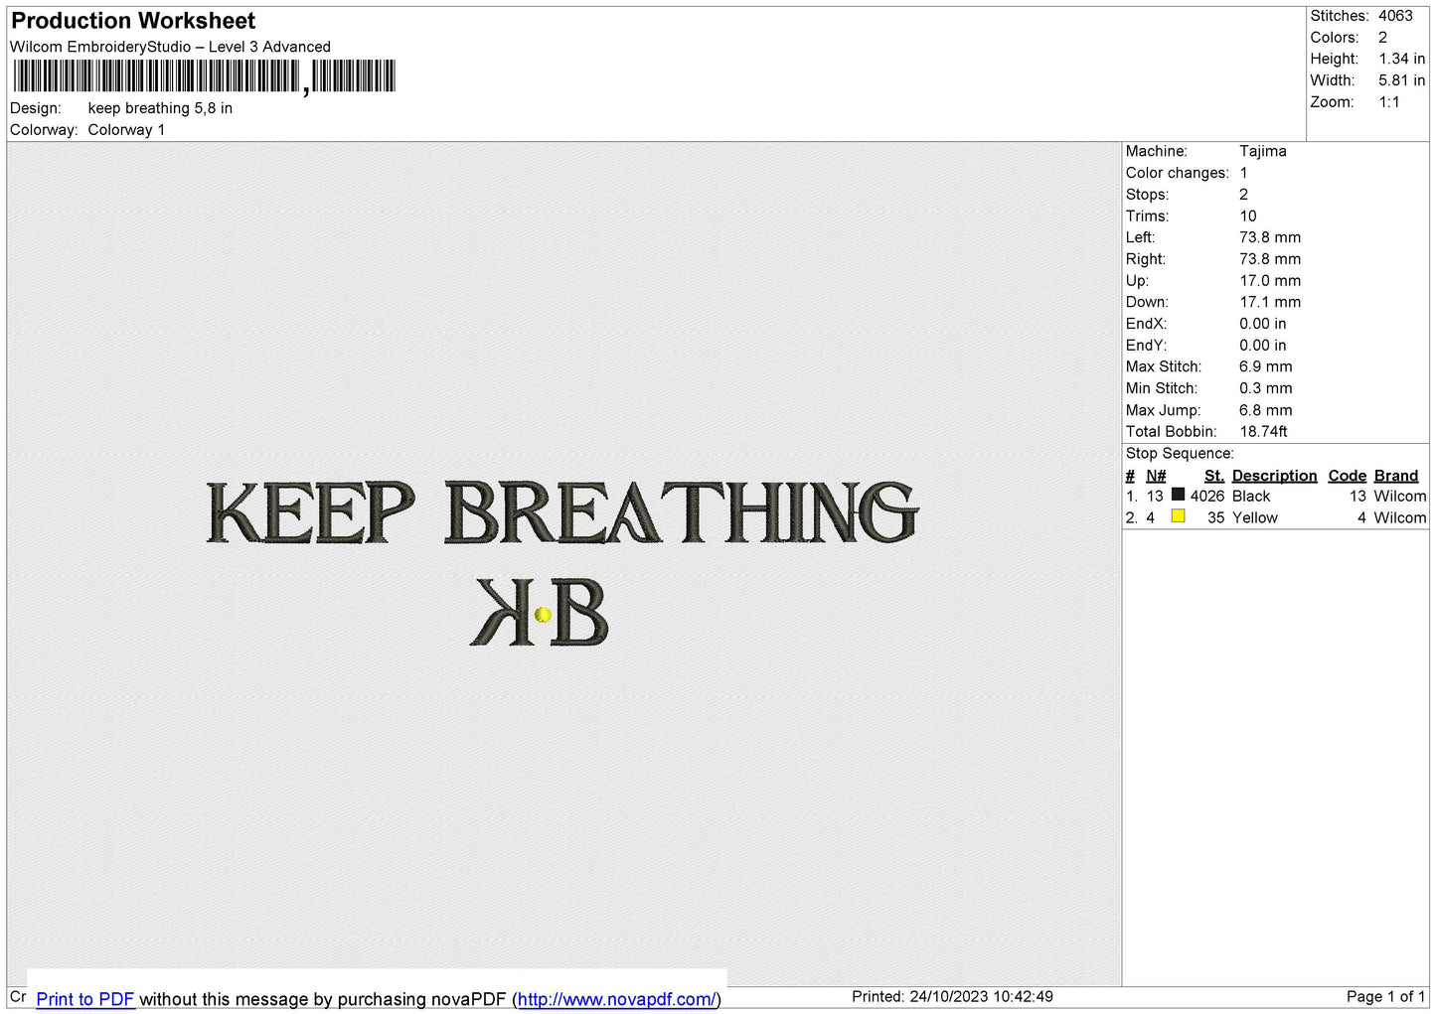Click the Zoom value 1:1
The image size is (1436, 1014).
(x=1389, y=102)
